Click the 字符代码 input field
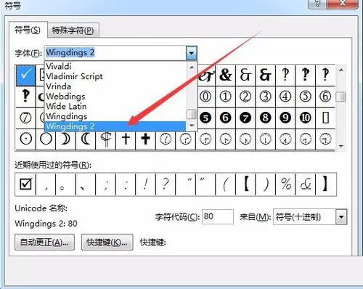Screen dimensions: 363x289 [218, 216]
